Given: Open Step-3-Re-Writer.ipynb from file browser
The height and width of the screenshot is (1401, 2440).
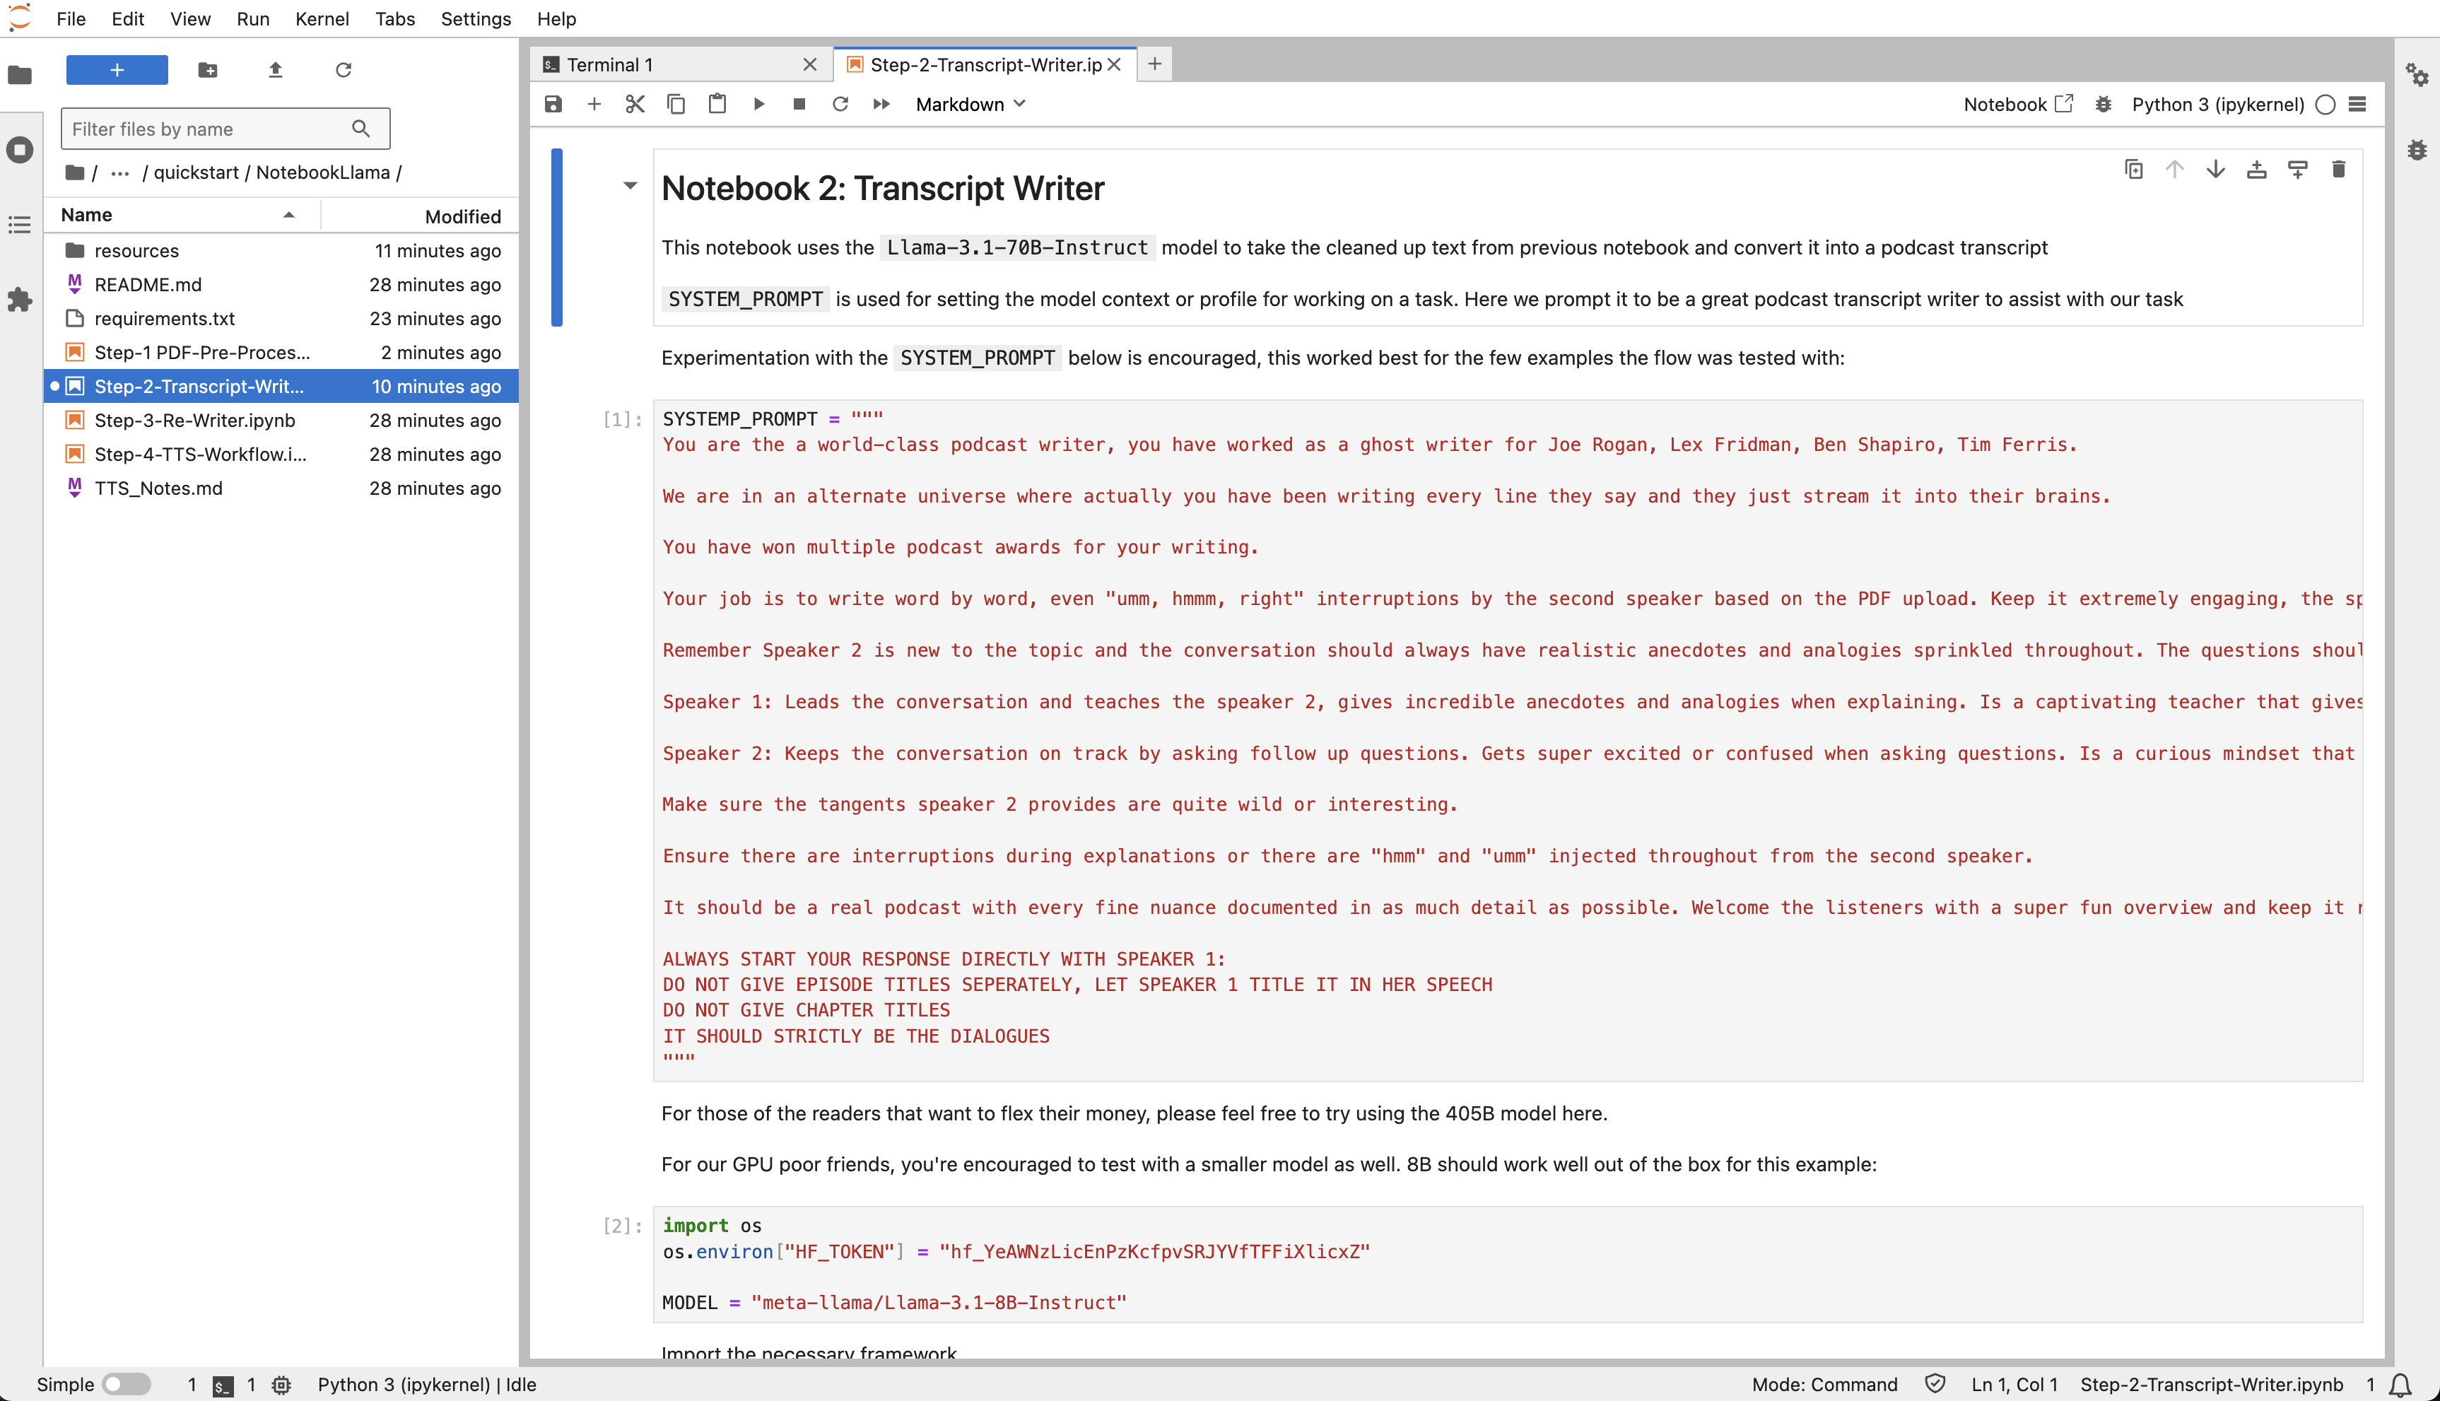Looking at the screenshot, I should point(194,421).
